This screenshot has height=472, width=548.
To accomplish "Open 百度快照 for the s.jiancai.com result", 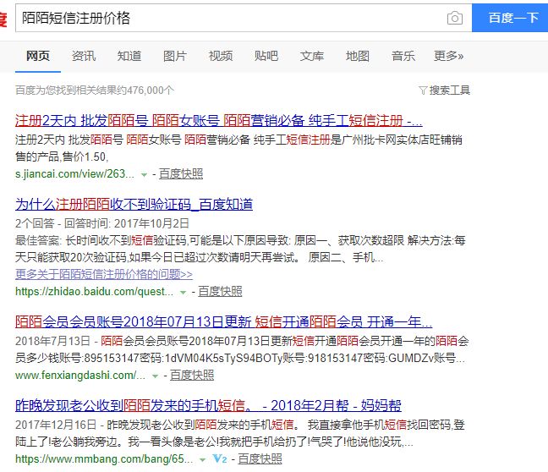I will point(181,173).
